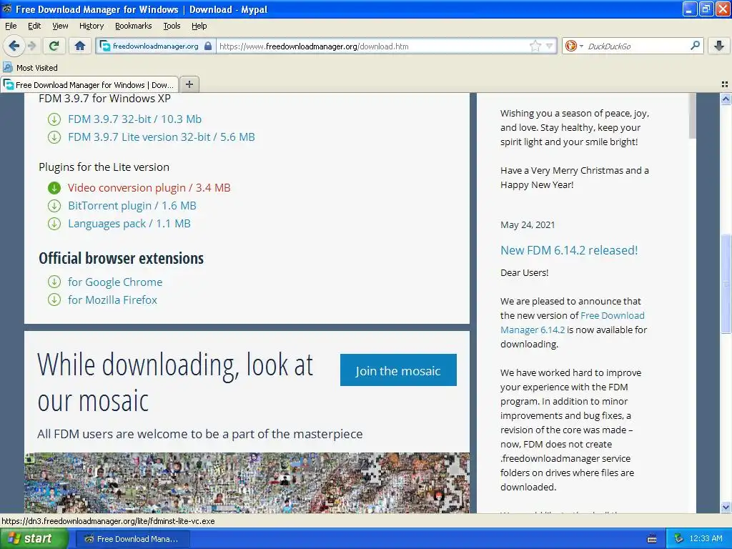Click the FDM users mosaic image
732x549 pixels.
point(247,483)
